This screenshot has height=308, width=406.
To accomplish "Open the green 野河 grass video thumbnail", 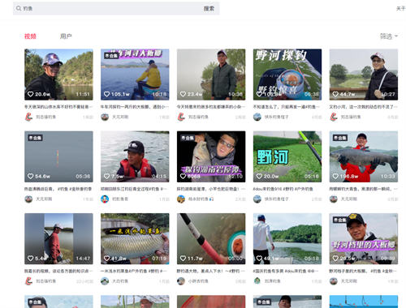I will click(287, 156).
